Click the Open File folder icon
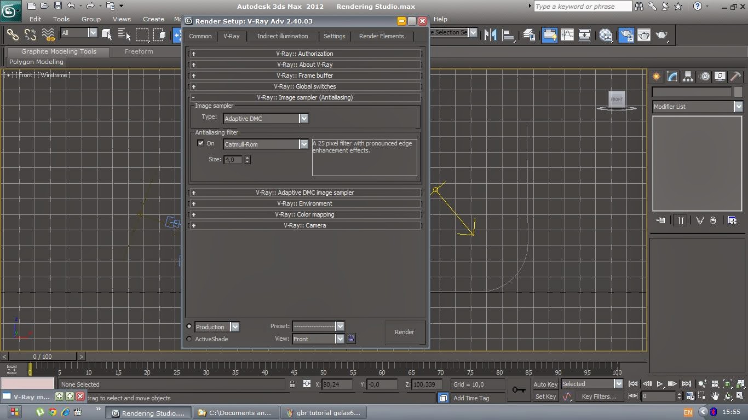Image resolution: width=748 pixels, height=420 pixels. pos(45,6)
